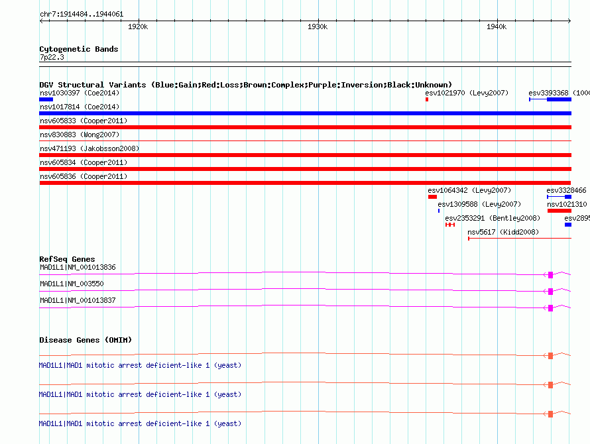
Task: Click the Cytogenetic Bands track title
Action: [79, 49]
